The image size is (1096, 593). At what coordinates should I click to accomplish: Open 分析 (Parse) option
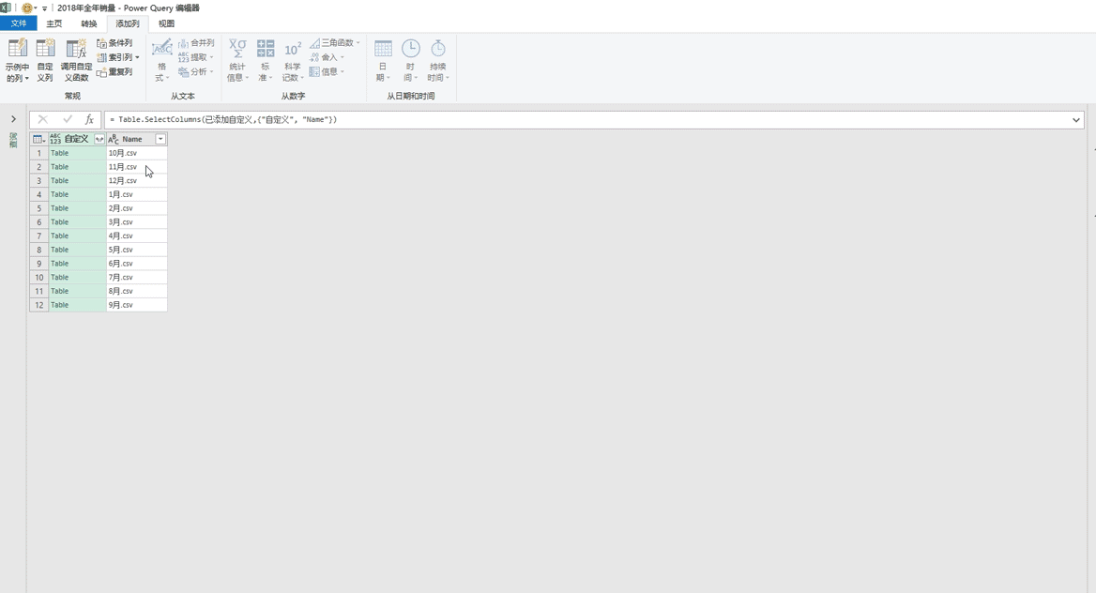[x=196, y=71]
